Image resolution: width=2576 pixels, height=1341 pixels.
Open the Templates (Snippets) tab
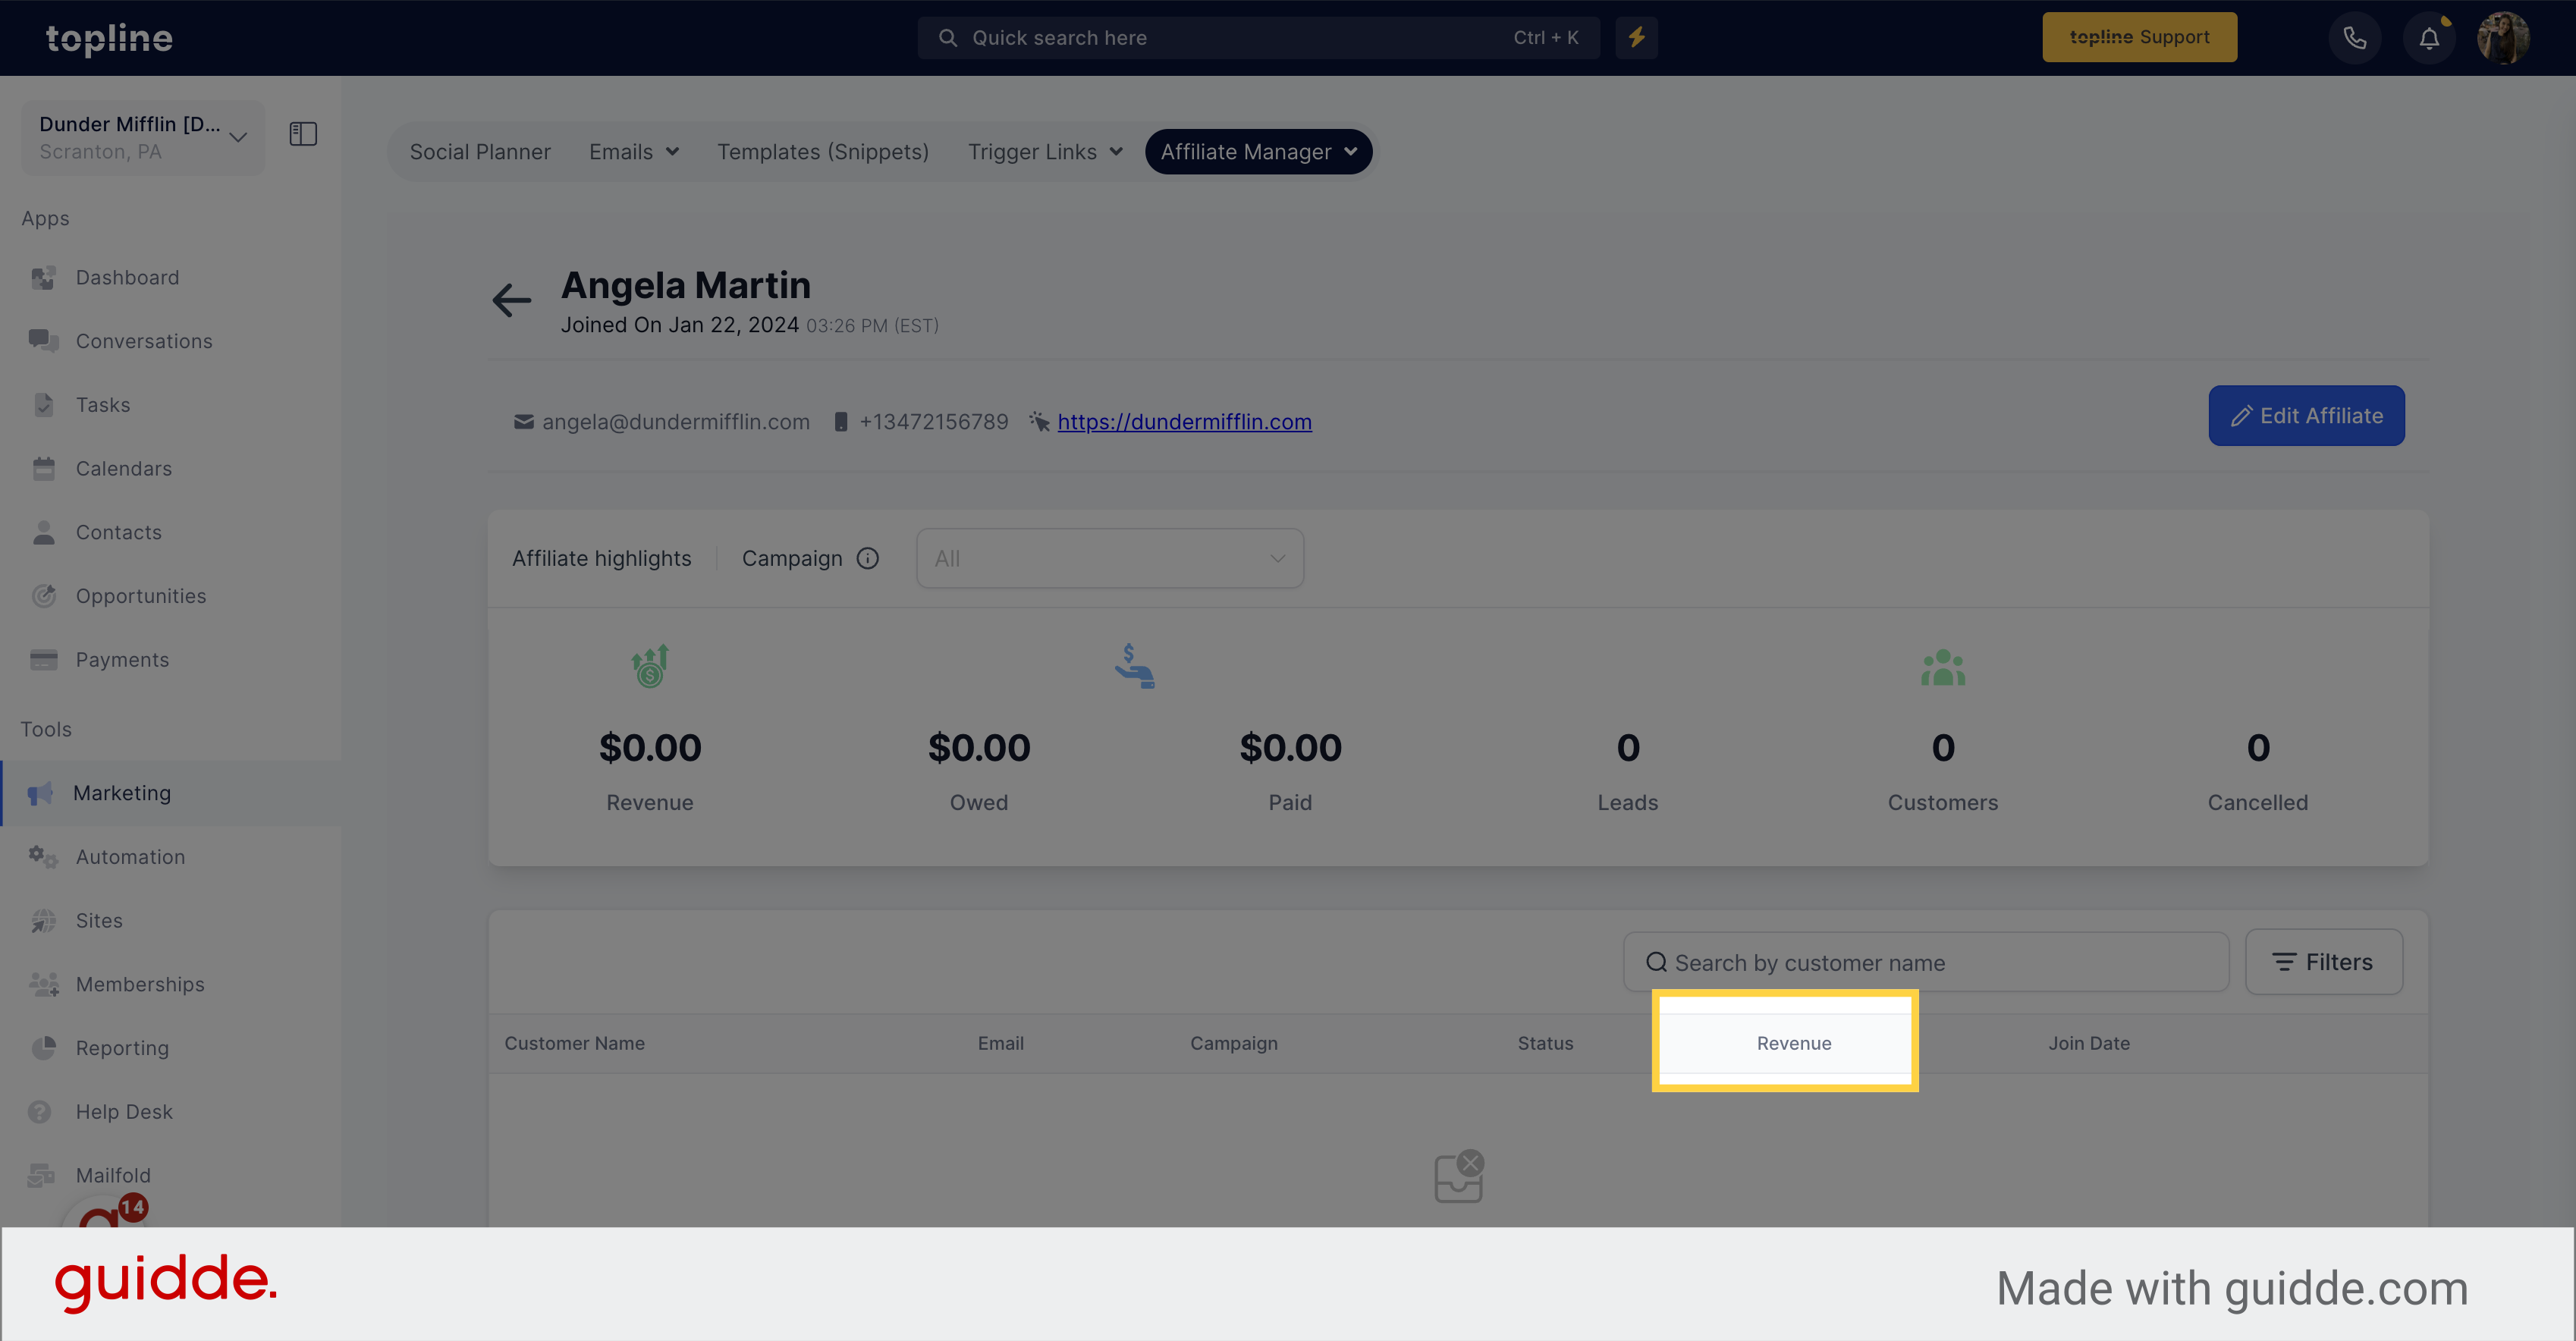pos(823,152)
